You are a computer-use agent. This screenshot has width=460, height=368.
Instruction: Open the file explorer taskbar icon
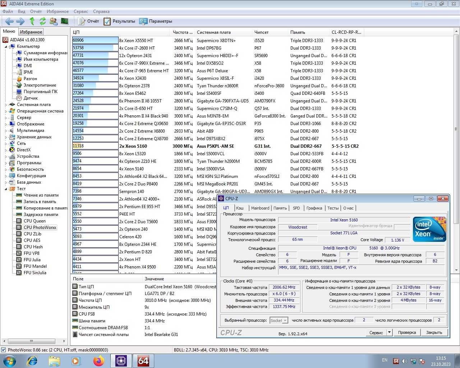[x=54, y=360]
